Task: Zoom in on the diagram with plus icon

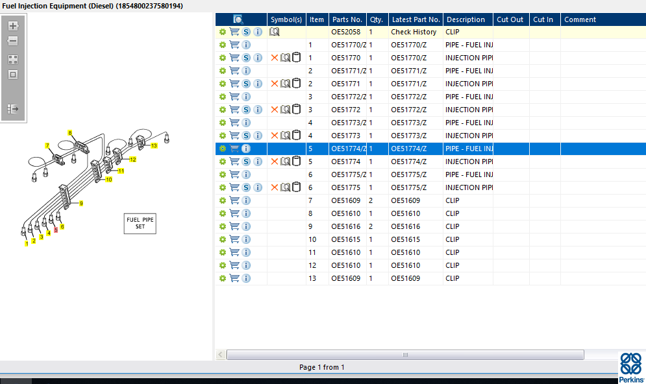Action: point(13,26)
